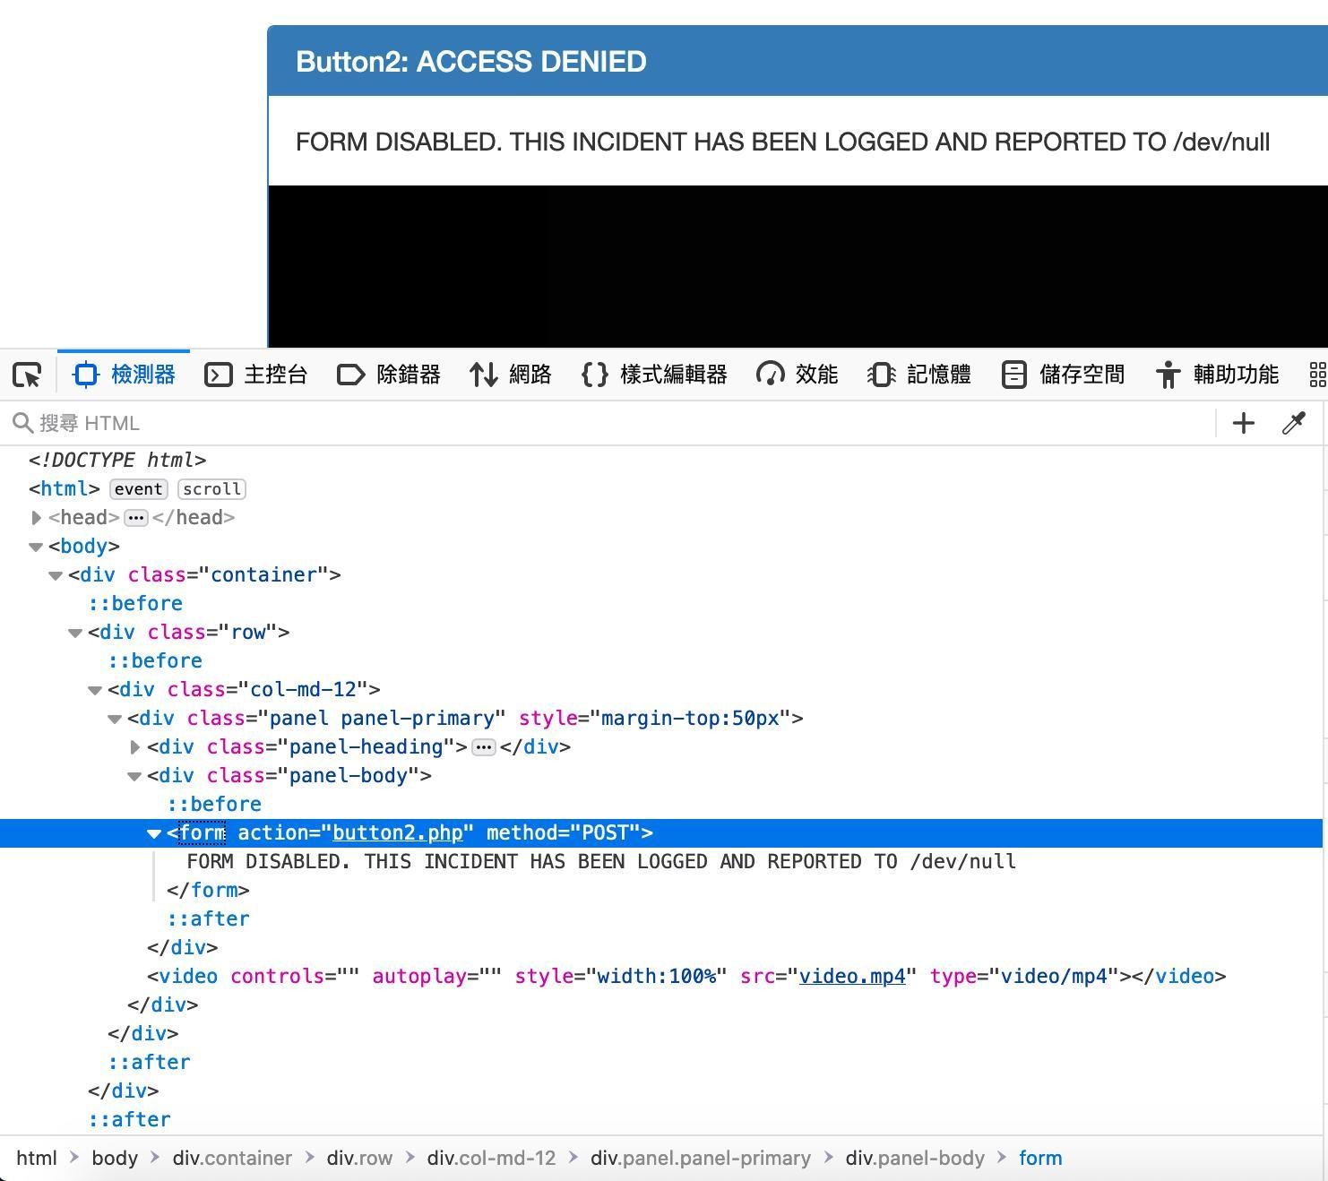Switch to the 樣式編輯器 style editor tab
Screen dimensions: 1328x1181
click(654, 375)
